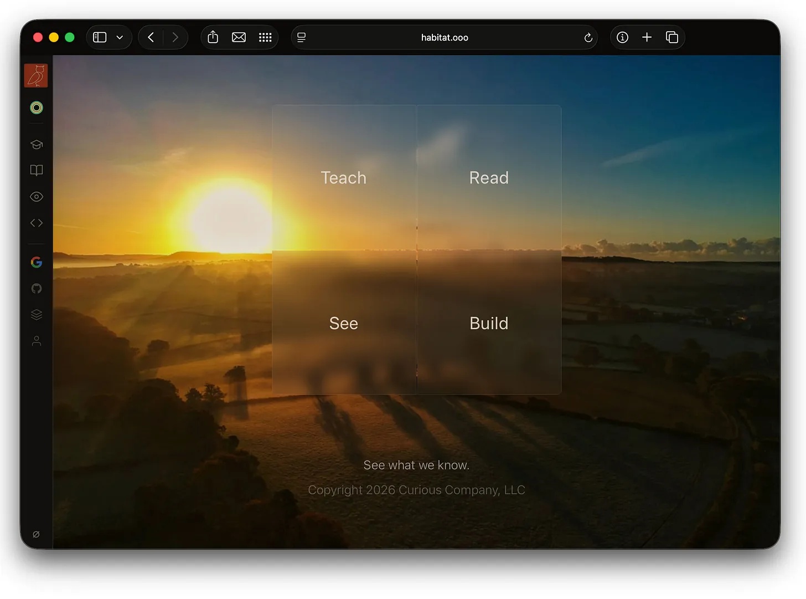Go back with the browser back arrow
Viewport: 806px width, 599px height.
tap(151, 37)
